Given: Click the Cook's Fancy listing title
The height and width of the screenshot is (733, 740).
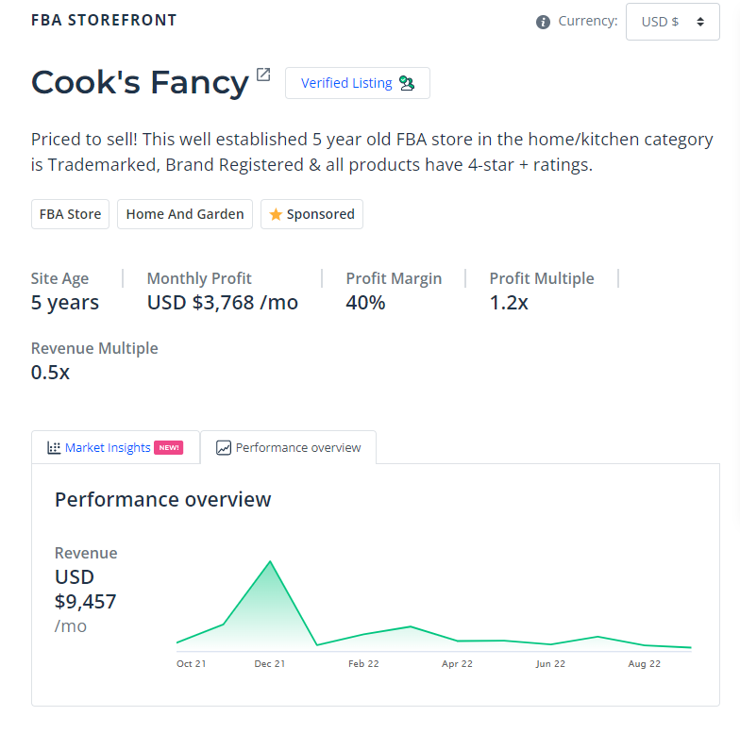Looking at the screenshot, I should click(x=140, y=83).
